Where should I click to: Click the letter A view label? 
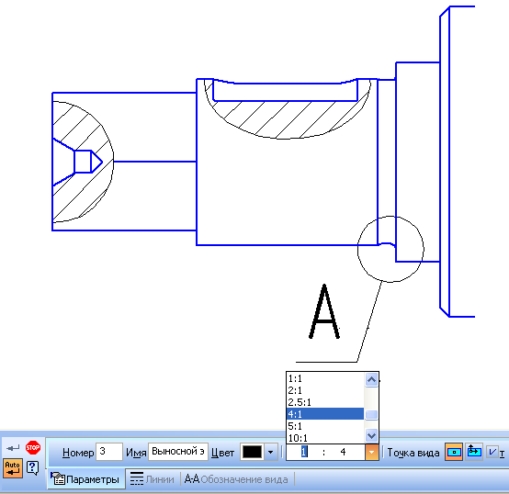[324, 311]
